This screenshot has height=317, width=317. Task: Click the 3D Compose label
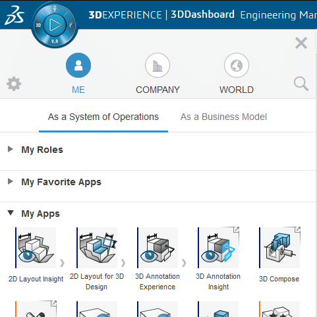tap(279, 279)
